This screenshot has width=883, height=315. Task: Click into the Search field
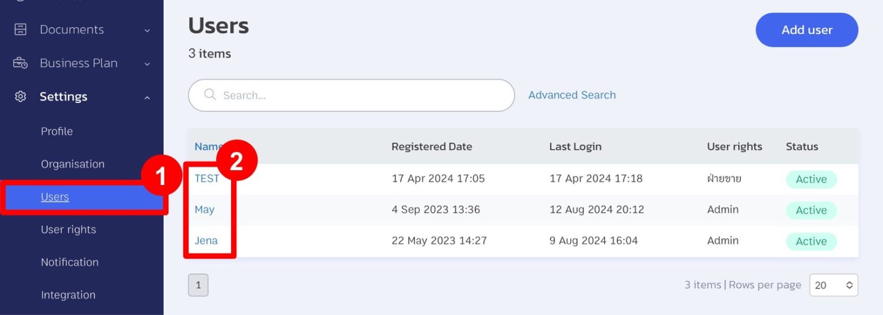coord(362,95)
